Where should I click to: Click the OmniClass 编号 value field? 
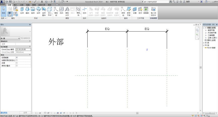click(23, 49)
